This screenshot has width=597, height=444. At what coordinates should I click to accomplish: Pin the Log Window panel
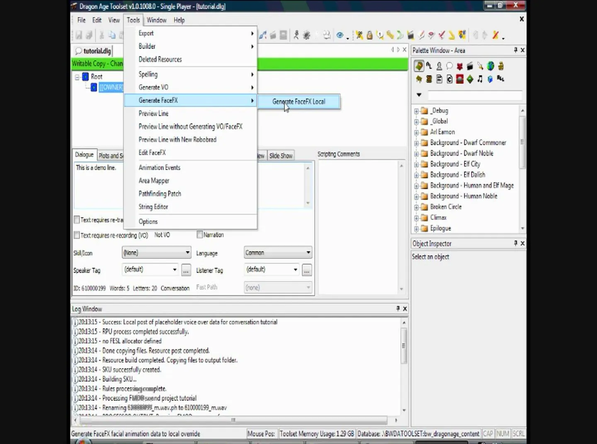tap(398, 308)
